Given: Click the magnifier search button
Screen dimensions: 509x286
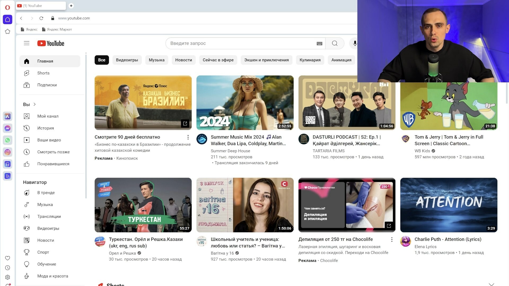Looking at the screenshot, I should [335, 43].
